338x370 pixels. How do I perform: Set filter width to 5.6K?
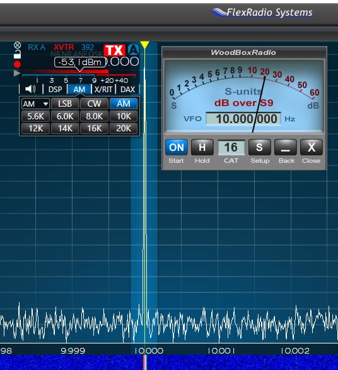click(35, 116)
